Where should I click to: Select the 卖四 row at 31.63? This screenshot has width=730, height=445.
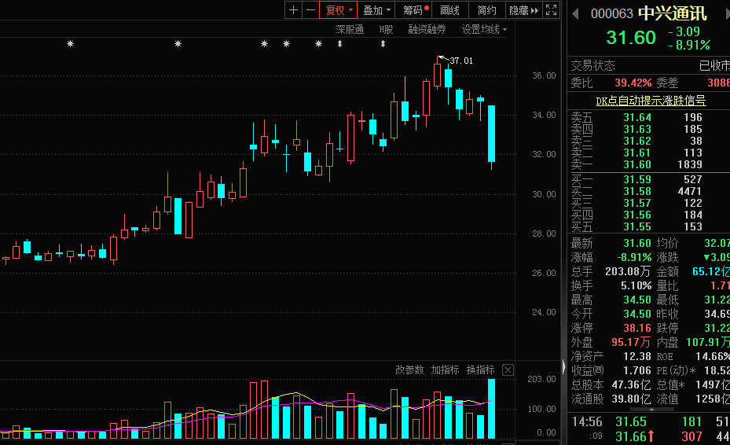650,129
